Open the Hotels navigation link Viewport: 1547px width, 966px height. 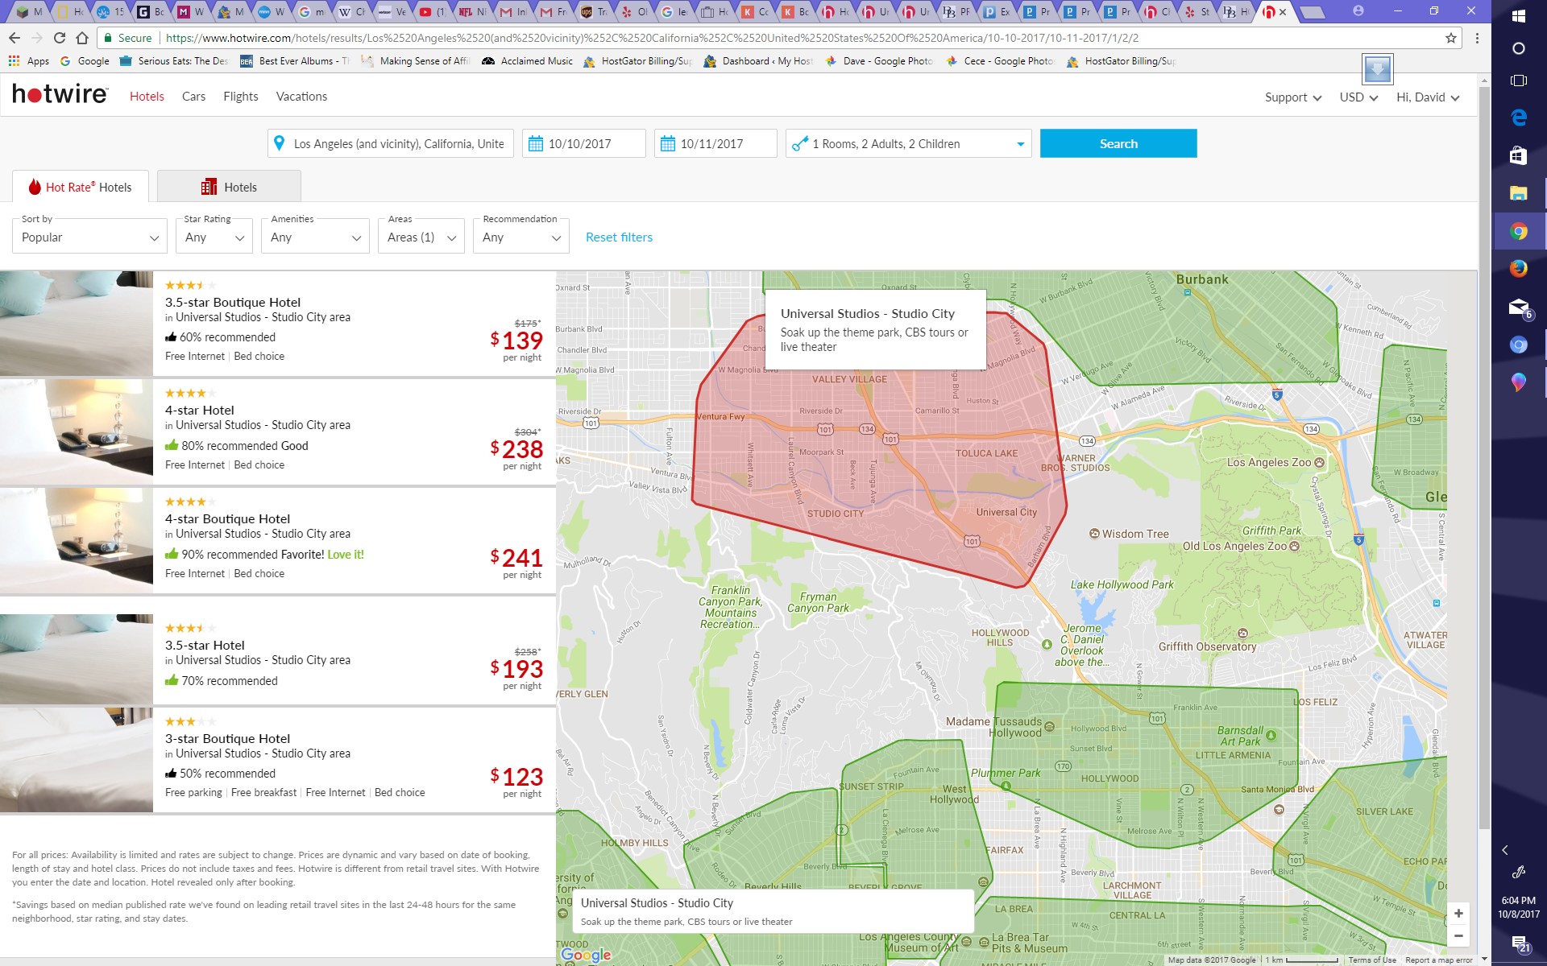click(x=147, y=96)
